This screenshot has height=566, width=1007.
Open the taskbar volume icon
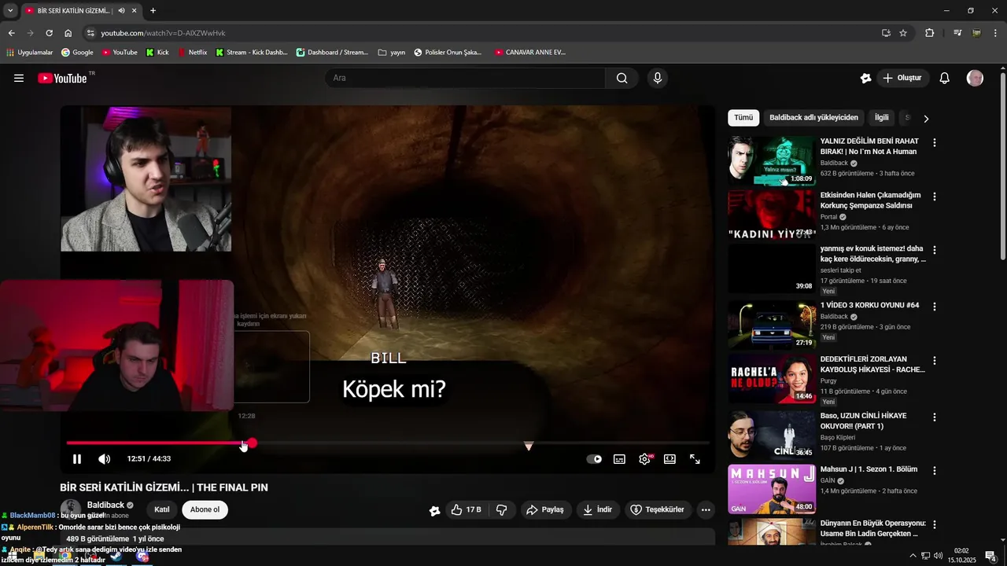coord(938,556)
